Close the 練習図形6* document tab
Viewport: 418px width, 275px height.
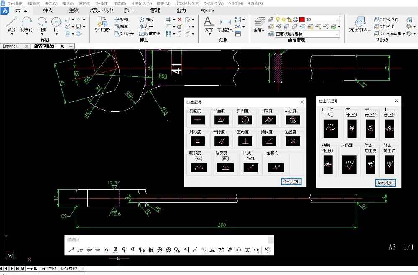click(62, 46)
